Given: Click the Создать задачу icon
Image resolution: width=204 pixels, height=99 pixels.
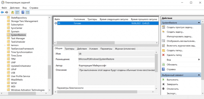Looking at the screenshot, I should [163, 32].
